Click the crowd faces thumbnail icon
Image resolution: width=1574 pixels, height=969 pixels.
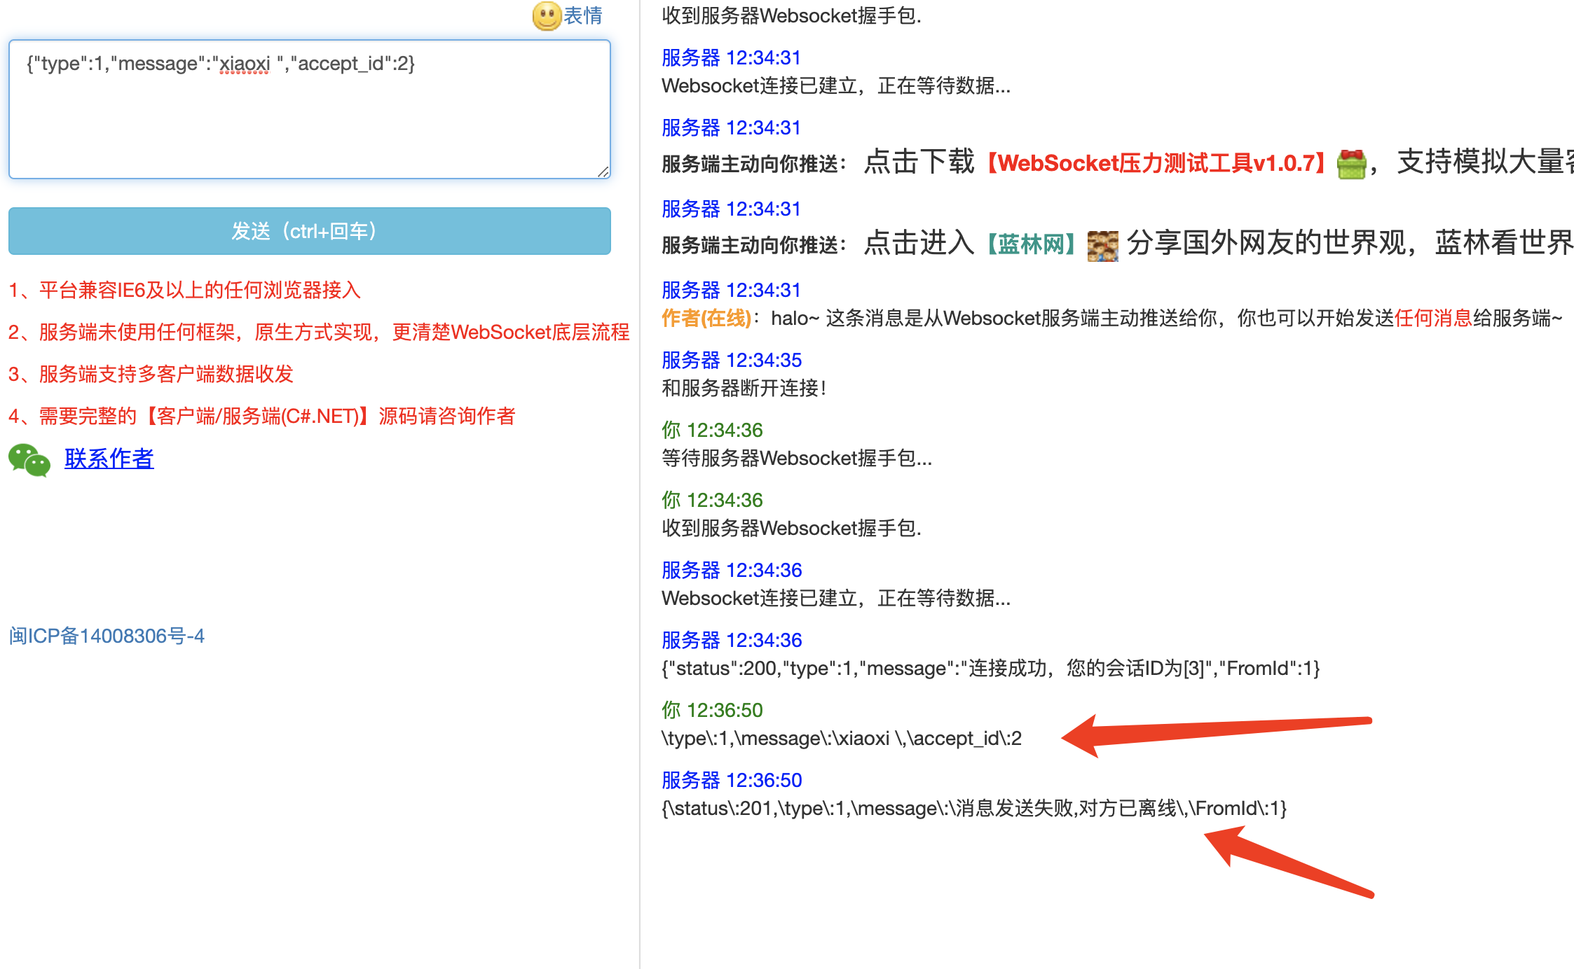click(1102, 246)
